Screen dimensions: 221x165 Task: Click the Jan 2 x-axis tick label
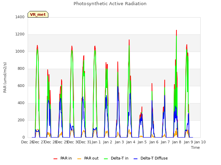(107, 142)
